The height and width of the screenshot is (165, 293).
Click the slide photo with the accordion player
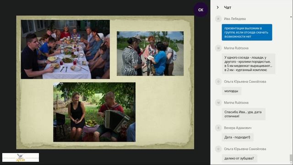click(x=94, y=112)
